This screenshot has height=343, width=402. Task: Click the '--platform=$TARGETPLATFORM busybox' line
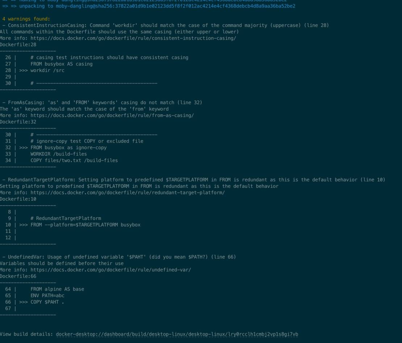(85, 225)
